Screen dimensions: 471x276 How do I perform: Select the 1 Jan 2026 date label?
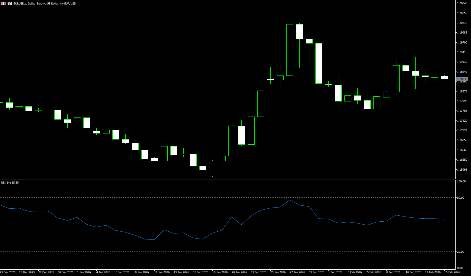click(84, 272)
